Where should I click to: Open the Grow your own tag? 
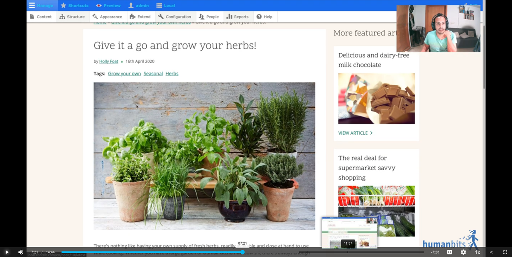click(124, 74)
